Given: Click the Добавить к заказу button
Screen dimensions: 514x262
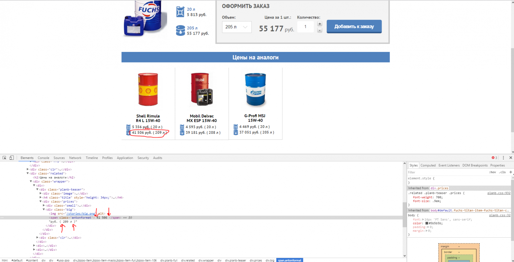Looking at the screenshot, I should point(354,27).
